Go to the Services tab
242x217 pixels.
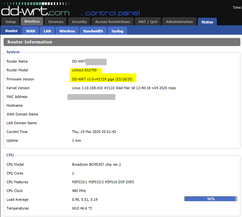pyautogui.click(x=56, y=22)
